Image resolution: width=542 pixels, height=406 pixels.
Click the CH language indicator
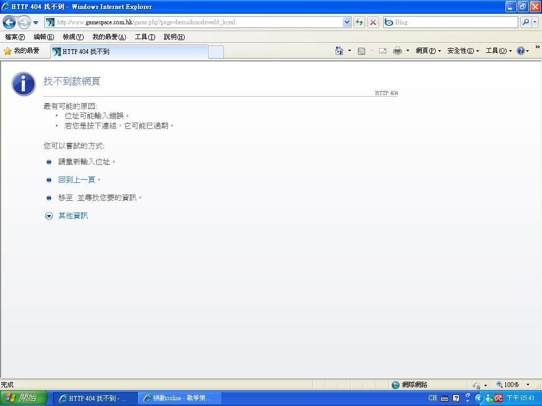(432, 398)
